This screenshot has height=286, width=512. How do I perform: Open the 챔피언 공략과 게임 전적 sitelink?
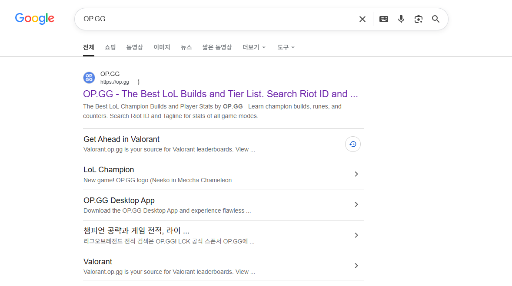click(136, 230)
